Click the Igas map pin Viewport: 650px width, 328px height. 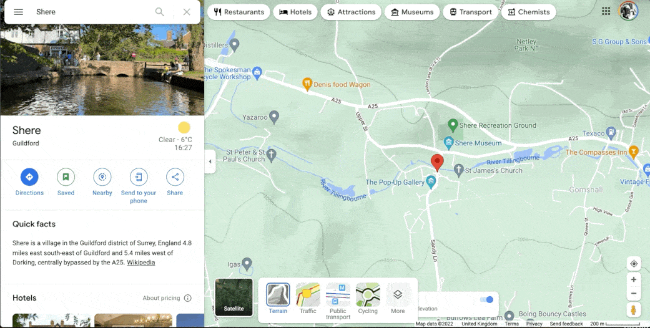pyautogui.click(x=247, y=264)
